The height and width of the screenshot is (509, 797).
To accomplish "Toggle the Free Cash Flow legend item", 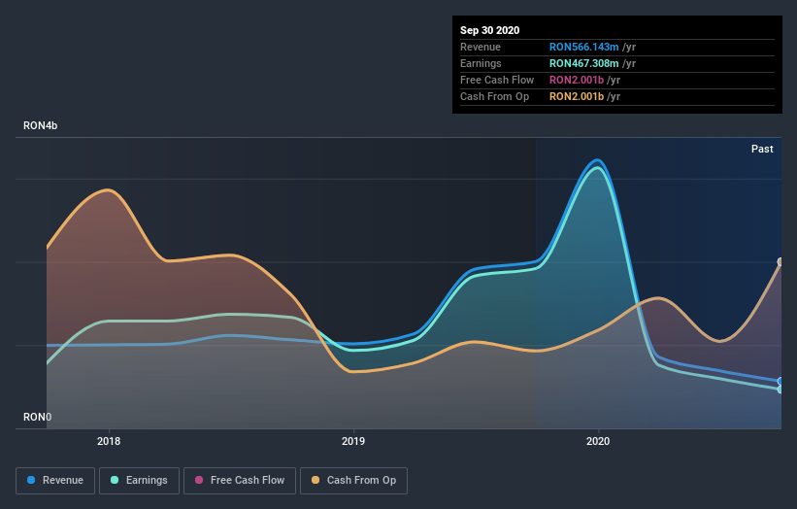I will (240, 481).
